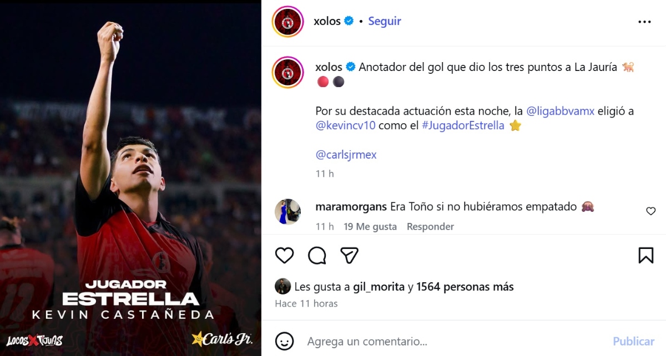Visit the @carlsjrmex mention
Image resolution: width=666 pixels, height=356 pixels.
click(x=346, y=155)
